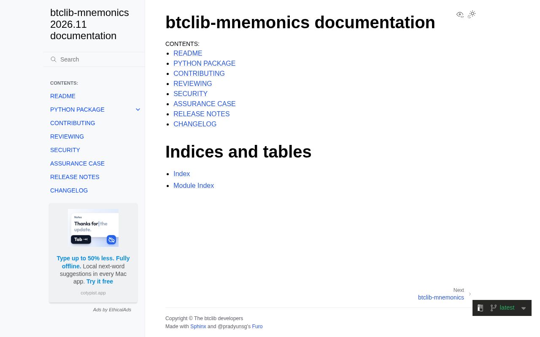Select REVIEWING in the sidebar navigation
The image size is (540, 337).
coord(67,136)
